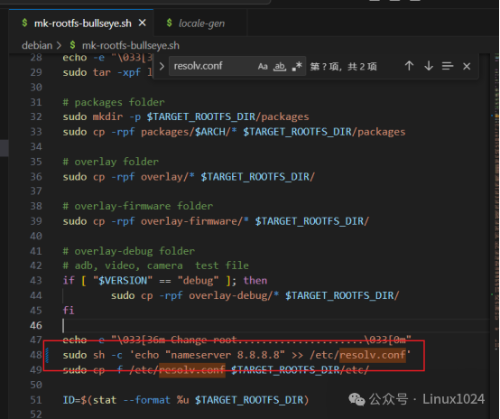Click the 'sudo cp -rpf packages/$ARCH/*' line
The image size is (500, 419).
coord(234,132)
